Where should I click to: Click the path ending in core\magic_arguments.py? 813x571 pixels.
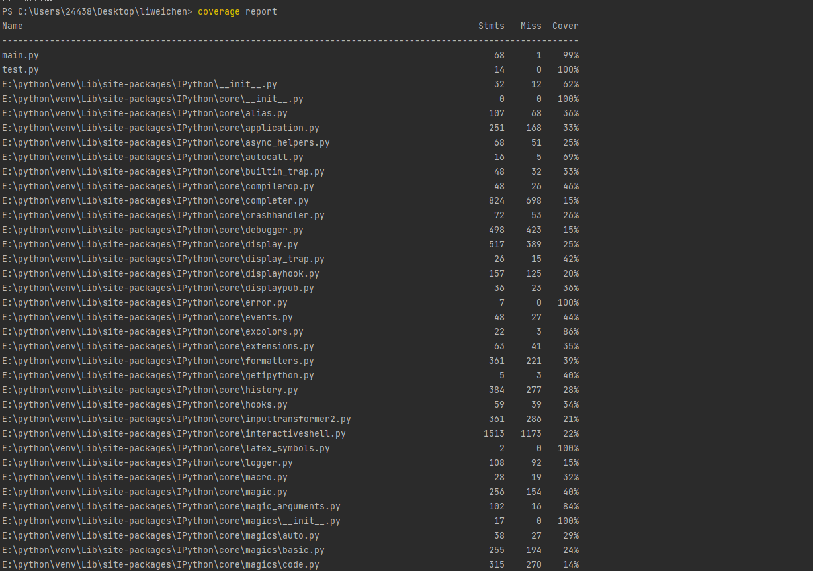[x=171, y=507]
